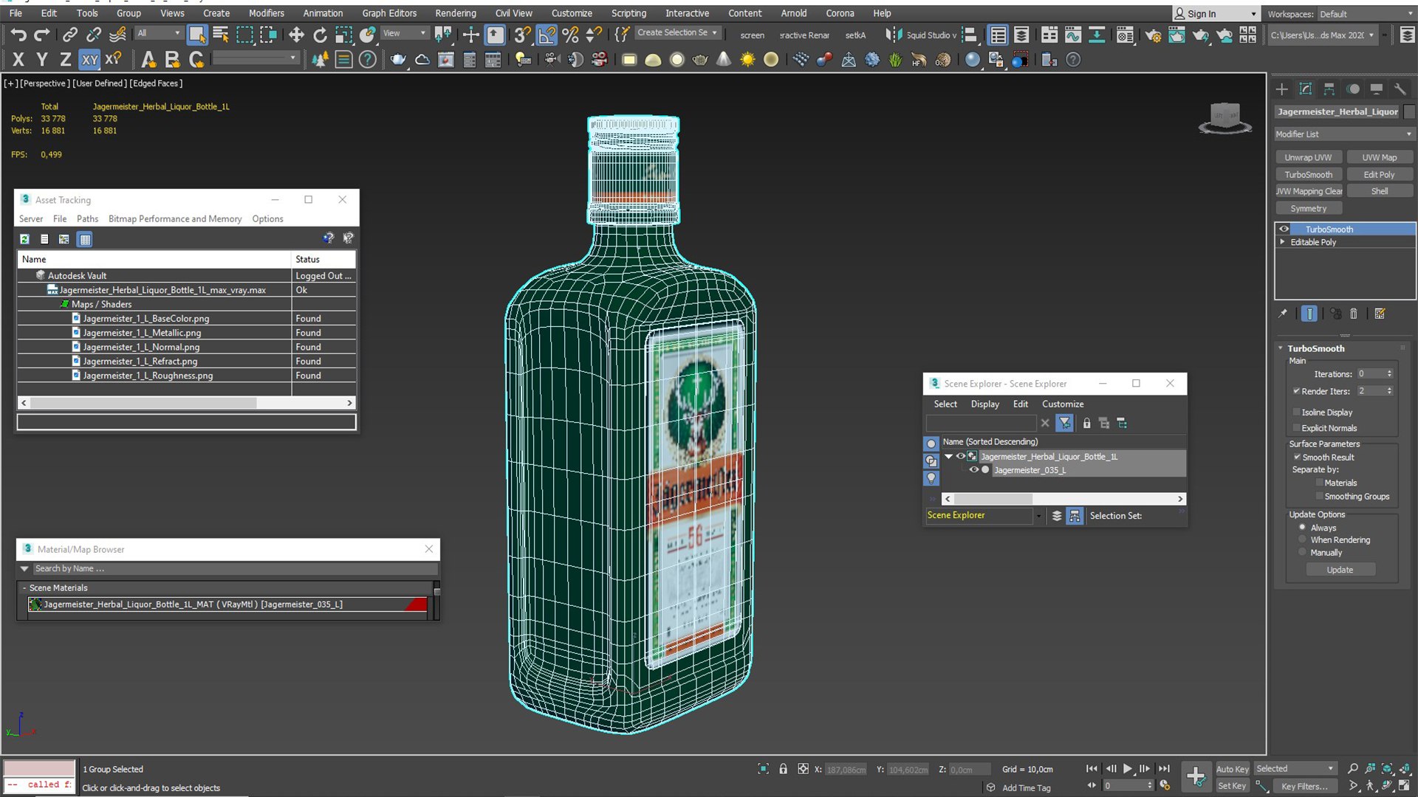Enable the Isoline Display checkbox
This screenshot has width=1418, height=797.
click(x=1296, y=412)
